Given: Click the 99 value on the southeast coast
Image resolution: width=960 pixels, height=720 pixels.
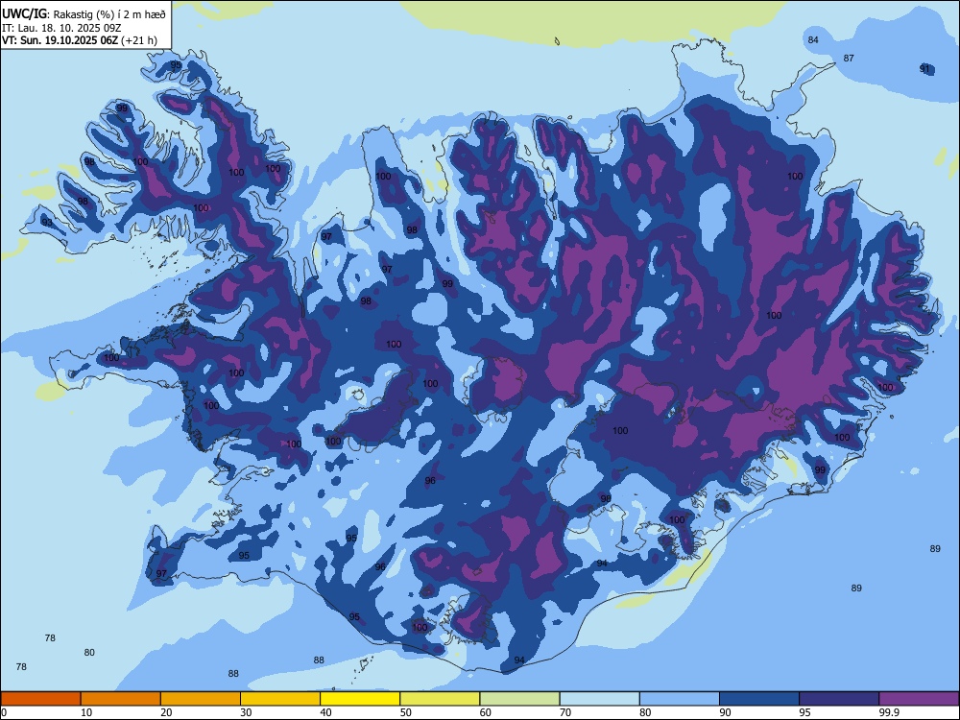Looking at the screenshot, I should (x=820, y=469).
